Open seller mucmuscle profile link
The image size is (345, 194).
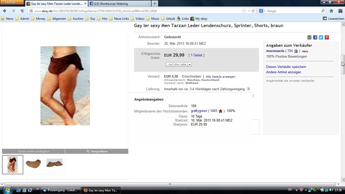point(275,51)
